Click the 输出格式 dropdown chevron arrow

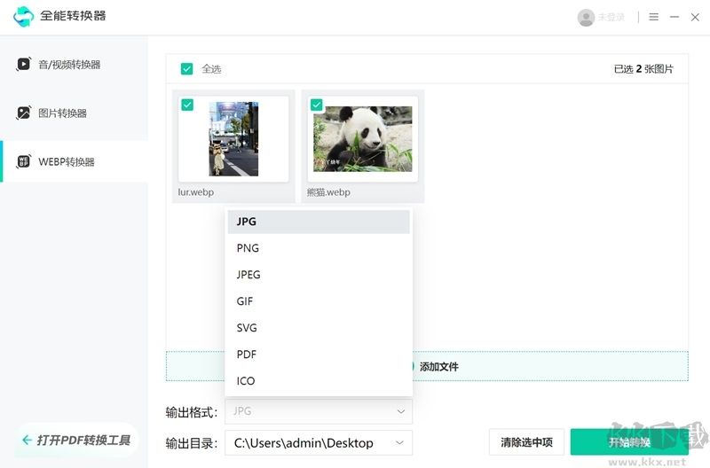click(x=401, y=411)
